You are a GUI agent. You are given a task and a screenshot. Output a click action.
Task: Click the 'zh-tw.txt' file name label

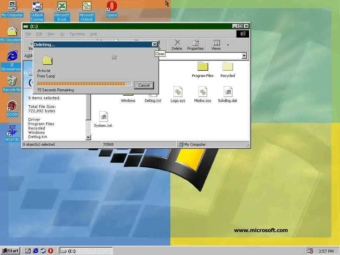coord(44,71)
